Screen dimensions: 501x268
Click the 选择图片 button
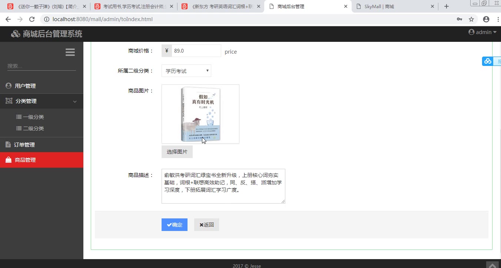click(x=177, y=152)
